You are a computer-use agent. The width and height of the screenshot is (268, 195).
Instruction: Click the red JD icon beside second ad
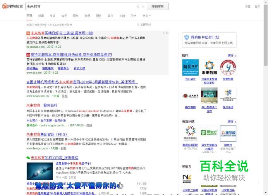click(x=28, y=55)
